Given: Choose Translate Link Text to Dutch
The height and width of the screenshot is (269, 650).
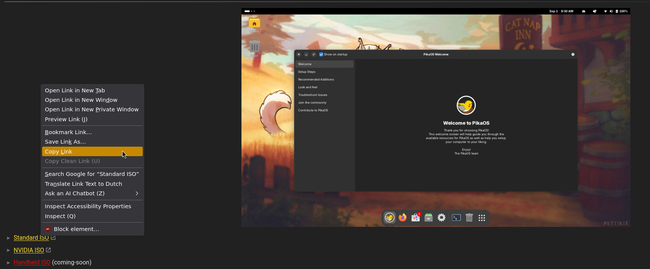Looking at the screenshot, I should click(x=92, y=184).
